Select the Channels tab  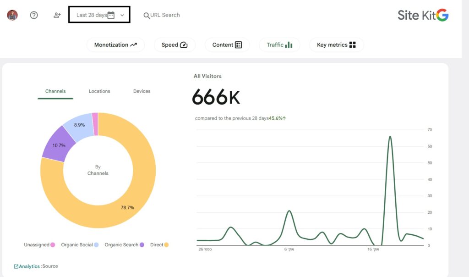(55, 91)
